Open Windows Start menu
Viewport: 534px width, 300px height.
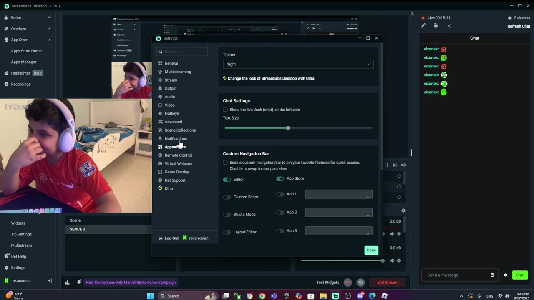pyautogui.click(x=150, y=296)
